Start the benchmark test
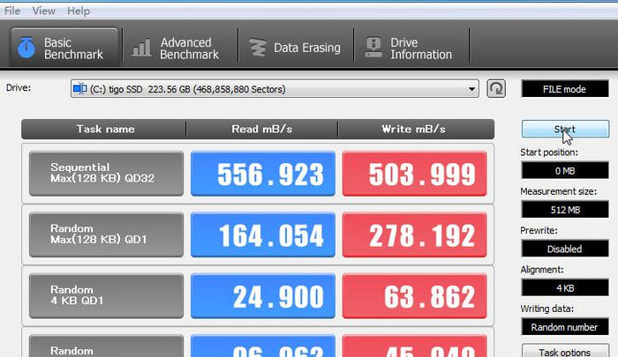Image resolution: width=618 pixels, height=357 pixels. pyautogui.click(x=564, y=129)
